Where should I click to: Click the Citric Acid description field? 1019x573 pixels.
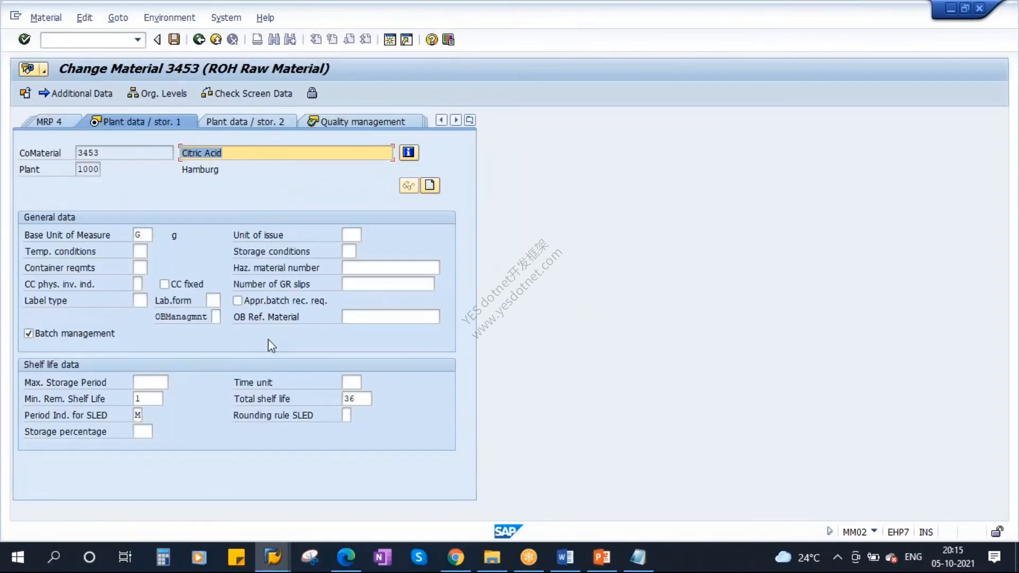click(x=286, y=153)
